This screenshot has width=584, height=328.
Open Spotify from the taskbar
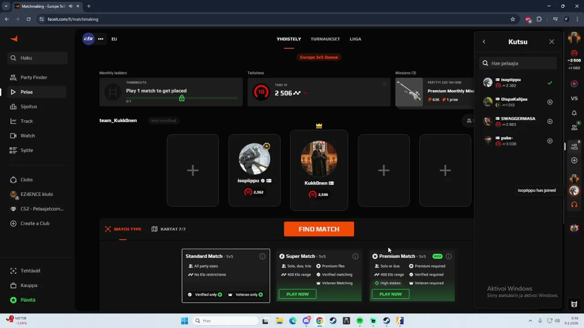(x=360, y=321)
